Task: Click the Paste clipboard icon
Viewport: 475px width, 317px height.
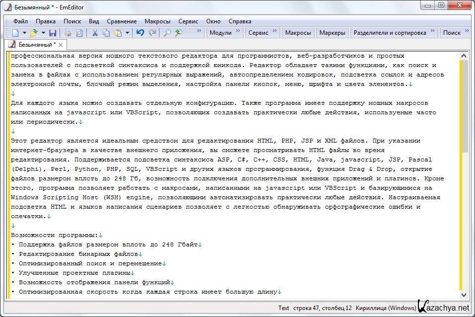Action: (x=118, y=33)
